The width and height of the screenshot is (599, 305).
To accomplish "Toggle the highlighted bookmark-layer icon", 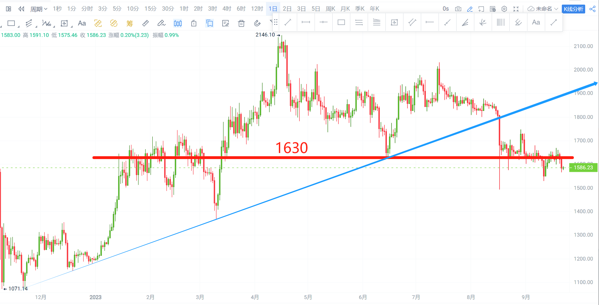I will (x=210, y=23).
